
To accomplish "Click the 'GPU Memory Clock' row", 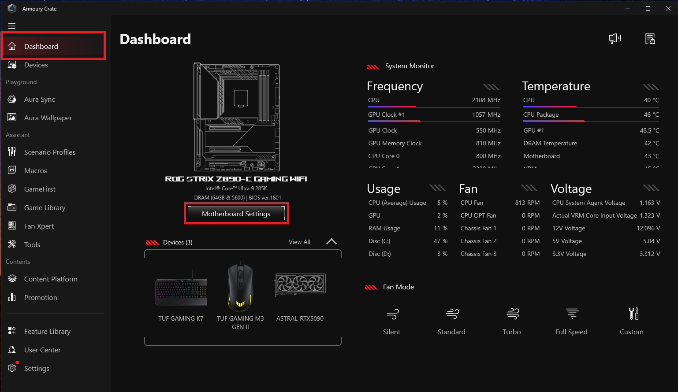I will point(434,143).
